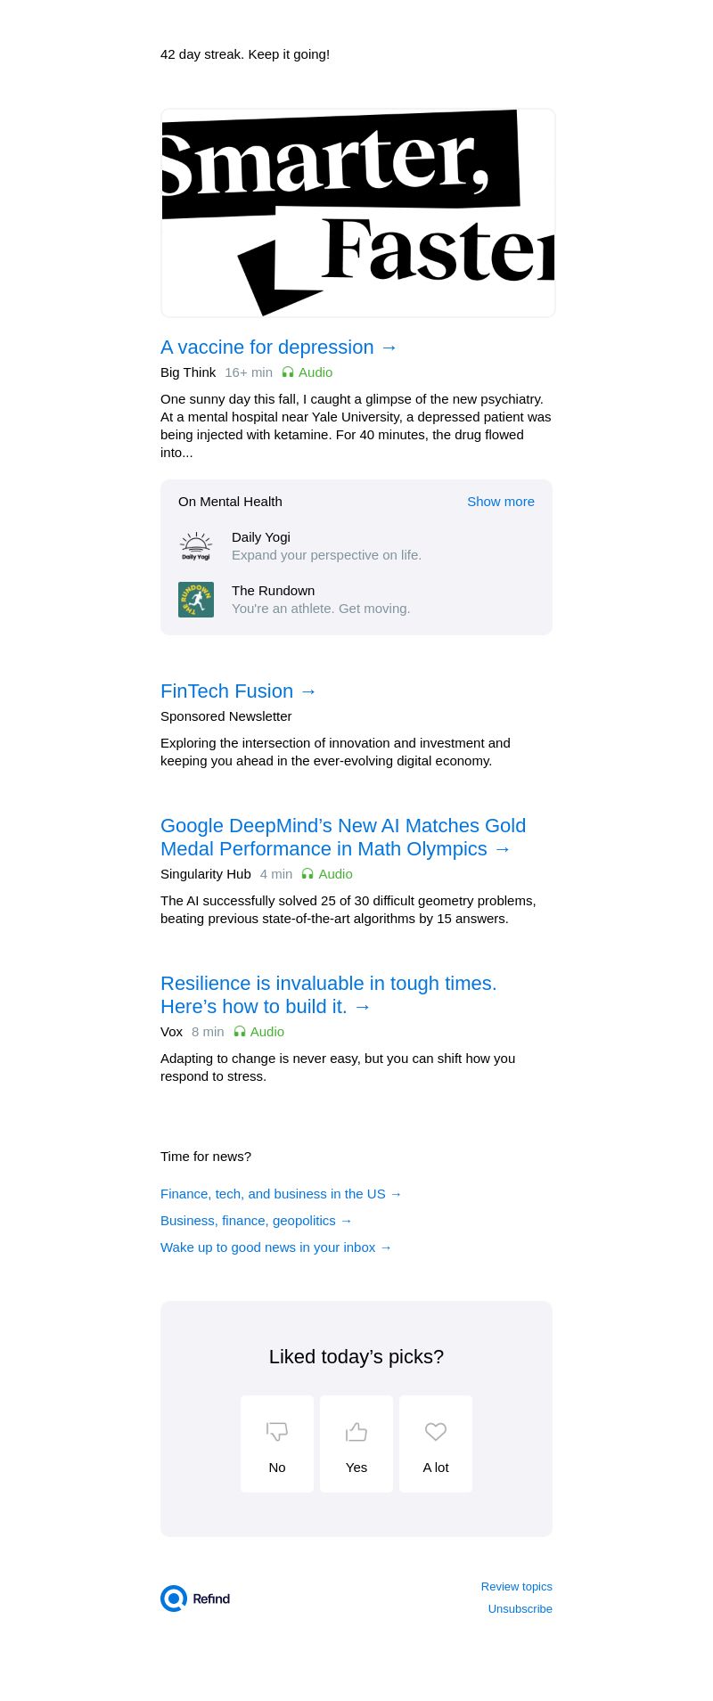Open the Resilience in tough times article
The height and width of the screenshot is (1701, 713).
pyautogui.click(x=328, y=995)
